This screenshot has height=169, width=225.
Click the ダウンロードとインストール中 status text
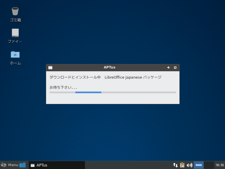point(75,77)
